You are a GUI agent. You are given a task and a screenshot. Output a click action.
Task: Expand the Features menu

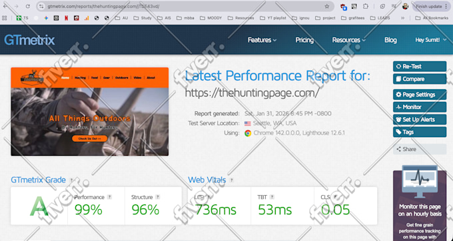(x=262, y=40)
